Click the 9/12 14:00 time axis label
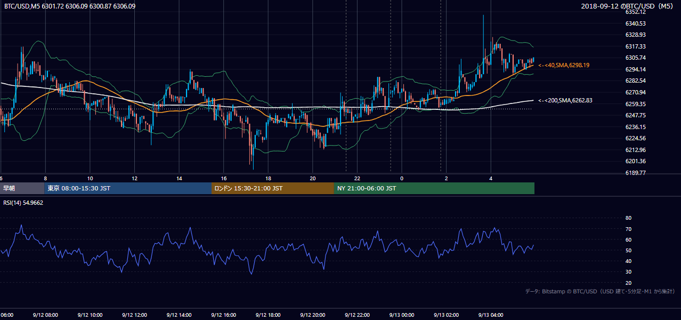 (179, 315)
